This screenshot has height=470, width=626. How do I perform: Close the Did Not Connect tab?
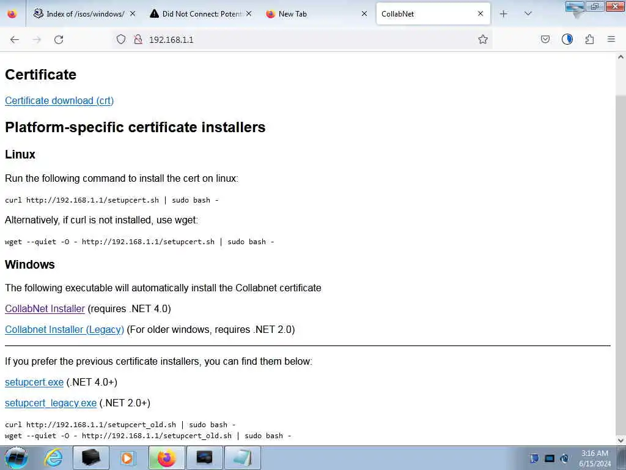tap(249, 14)
